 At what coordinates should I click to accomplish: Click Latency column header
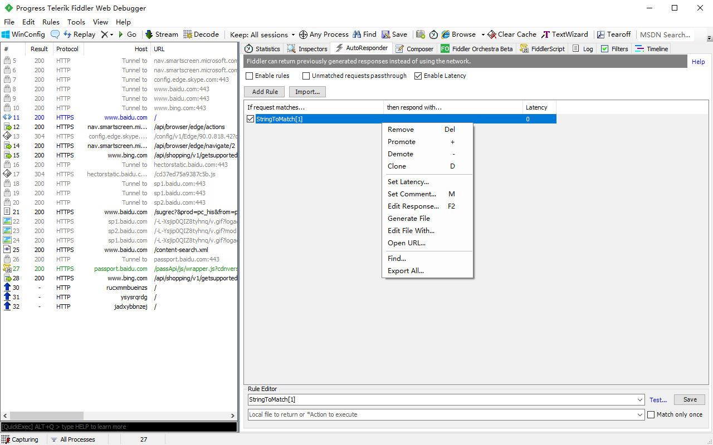click(539, 107)
